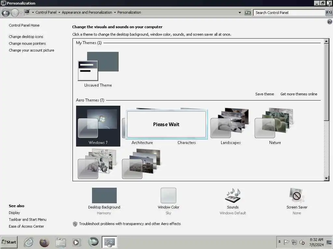This screenshot has height=249, width=333.
Task: Click the shield icon beside Troubleshoot link
Action: [x=75, y=224]
